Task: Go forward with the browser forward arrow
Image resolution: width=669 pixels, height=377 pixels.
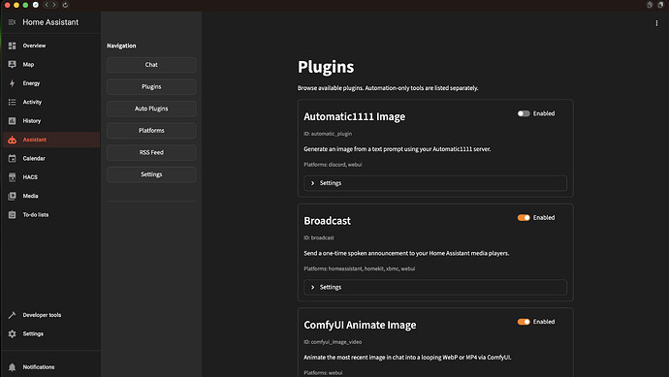Action: [54, 5]
